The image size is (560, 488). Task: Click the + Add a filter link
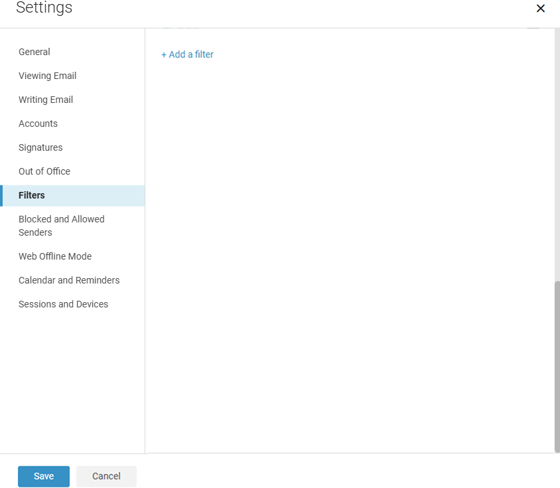pos(187,54)
